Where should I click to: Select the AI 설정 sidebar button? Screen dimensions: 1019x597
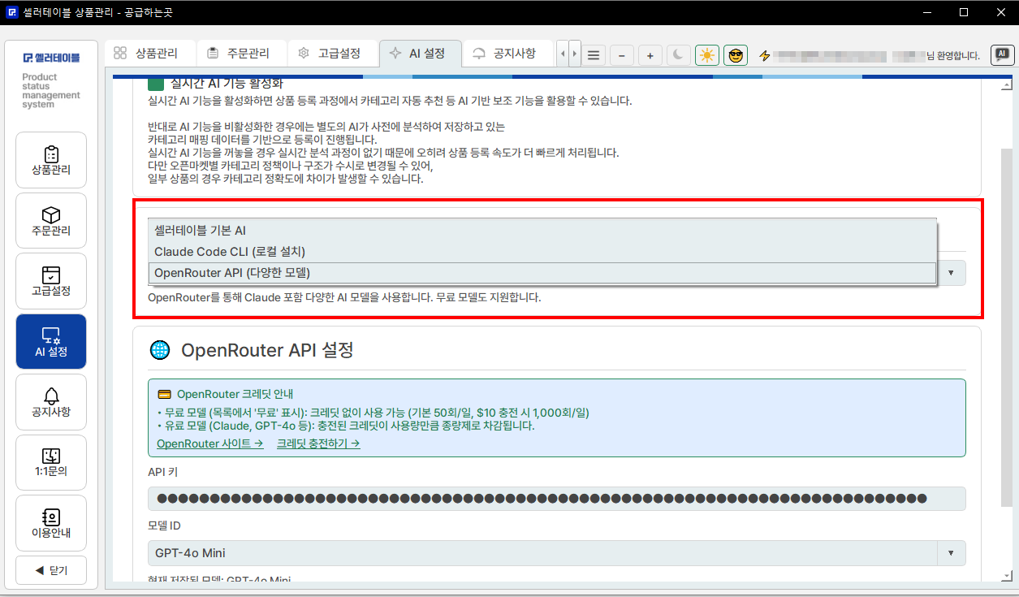[x=51, y=341]
